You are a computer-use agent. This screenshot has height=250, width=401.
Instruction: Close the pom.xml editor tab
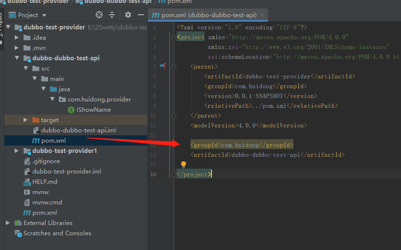262,15
